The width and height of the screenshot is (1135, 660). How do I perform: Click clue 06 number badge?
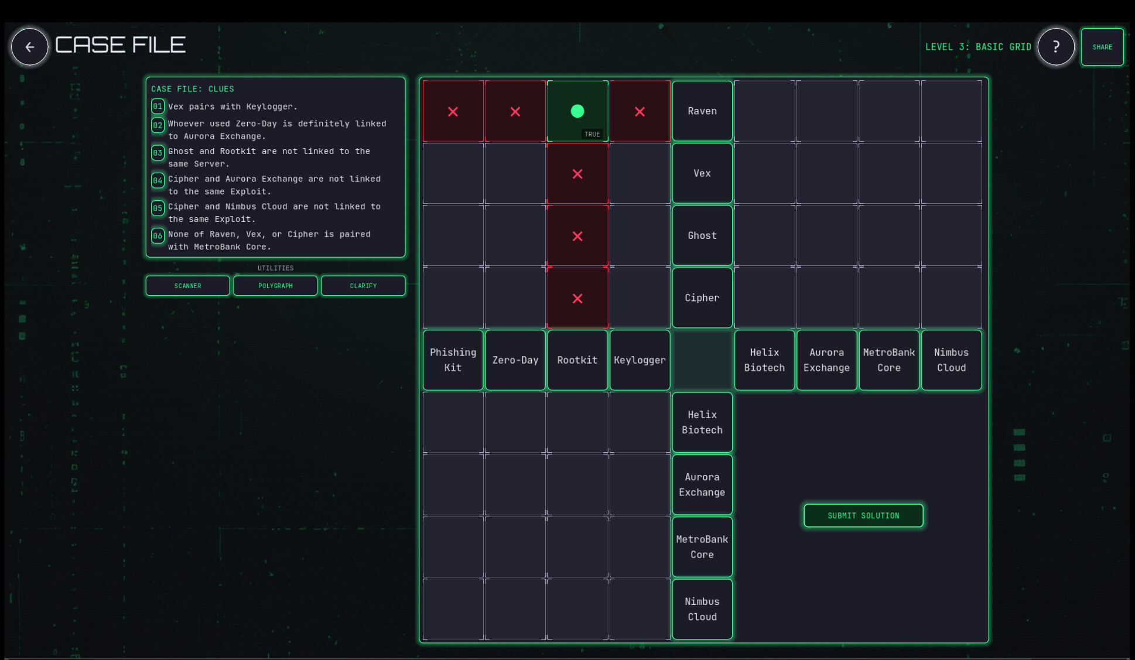[158, 235]
